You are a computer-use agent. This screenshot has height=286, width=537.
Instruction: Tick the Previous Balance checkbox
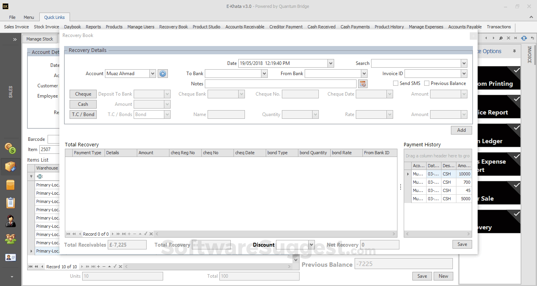[x=427, y=83]
